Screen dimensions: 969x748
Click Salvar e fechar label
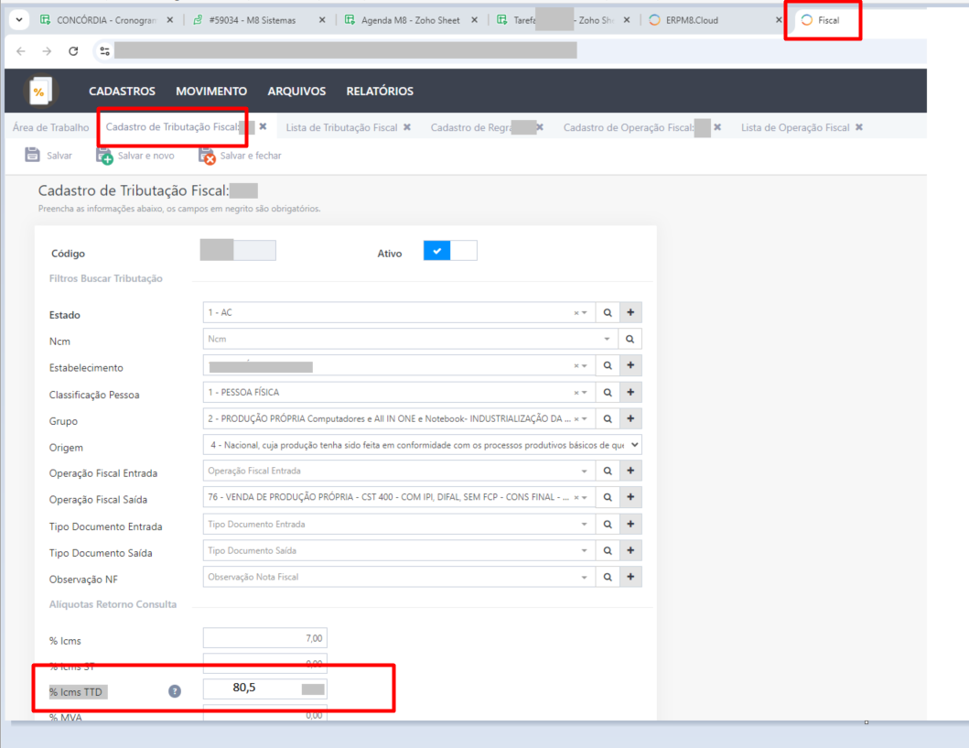[251, 156]
